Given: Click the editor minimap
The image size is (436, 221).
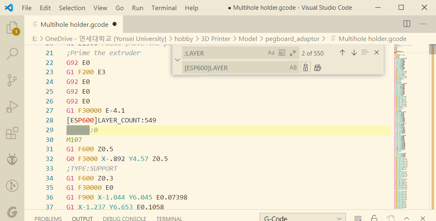Looking at the screenshot, I should pyautogui.click(x=411, y=126).
